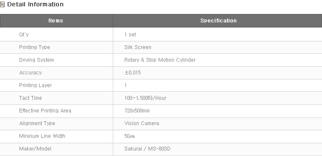The height and width of the screenshot is (156, 322).
Task: Select the Driving System label
Action: pos(36,60)
